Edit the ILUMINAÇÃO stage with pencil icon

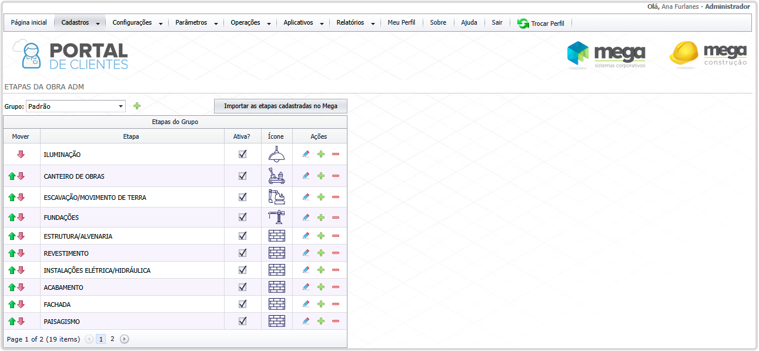tap(306, 154)
